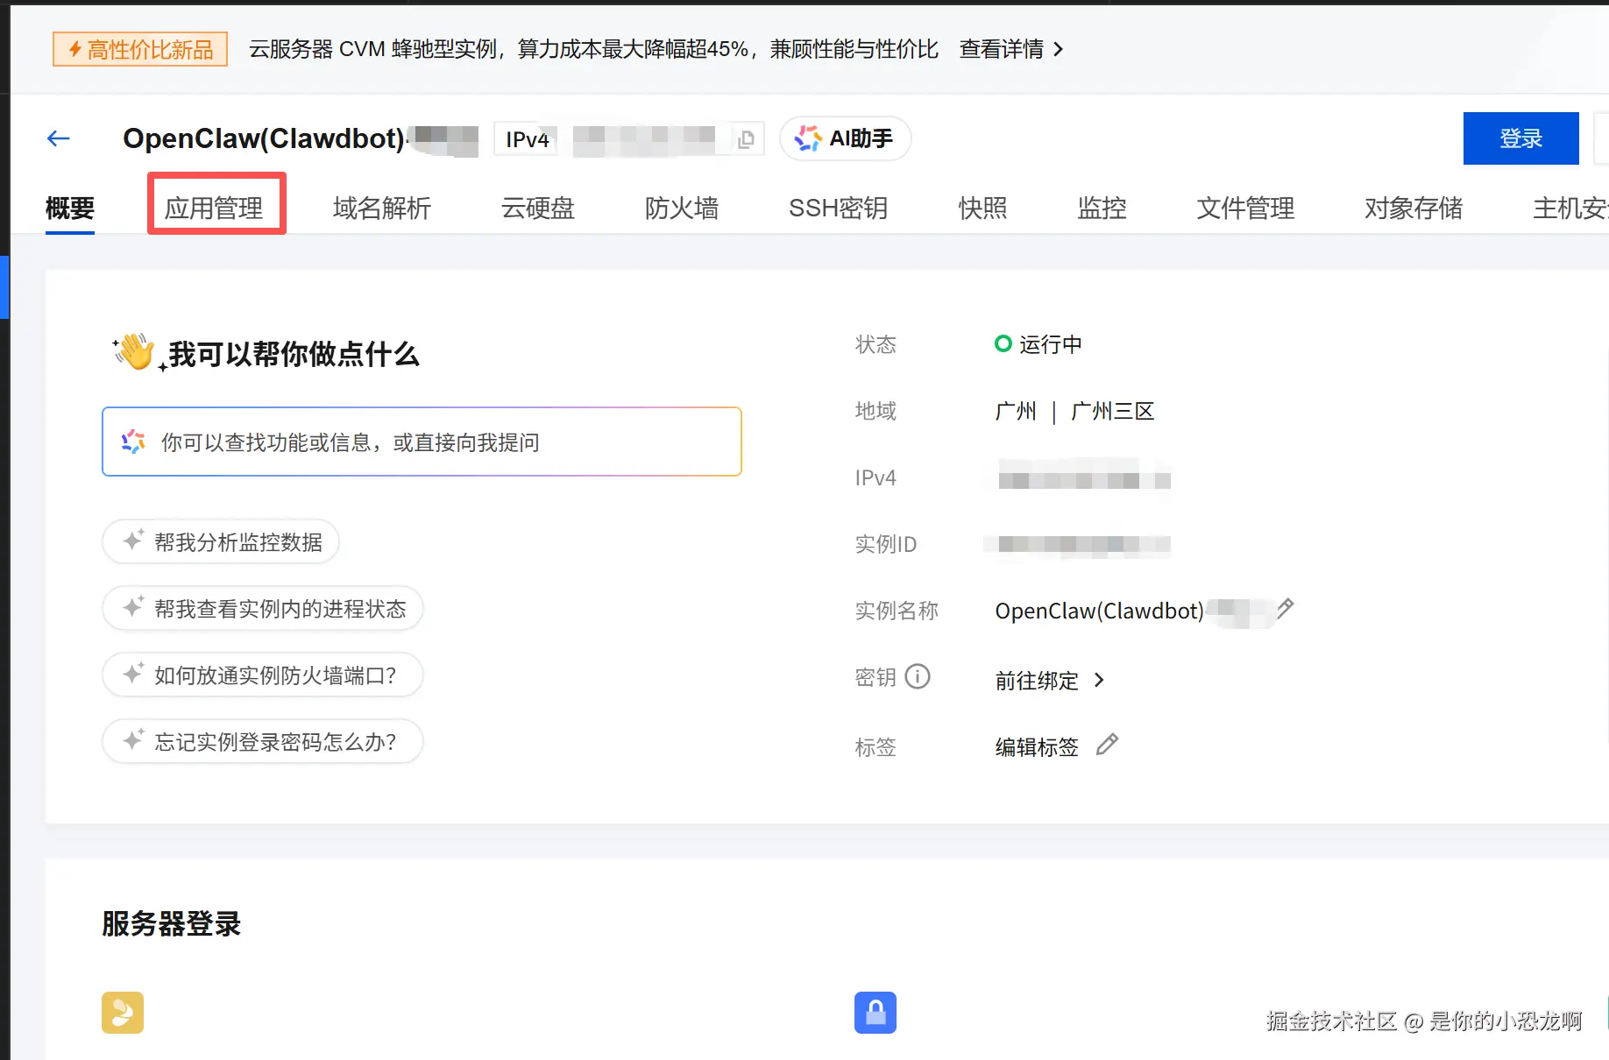Click the AI question input field
Viewport: 1609px width, 1060px height.
(422, 442)
